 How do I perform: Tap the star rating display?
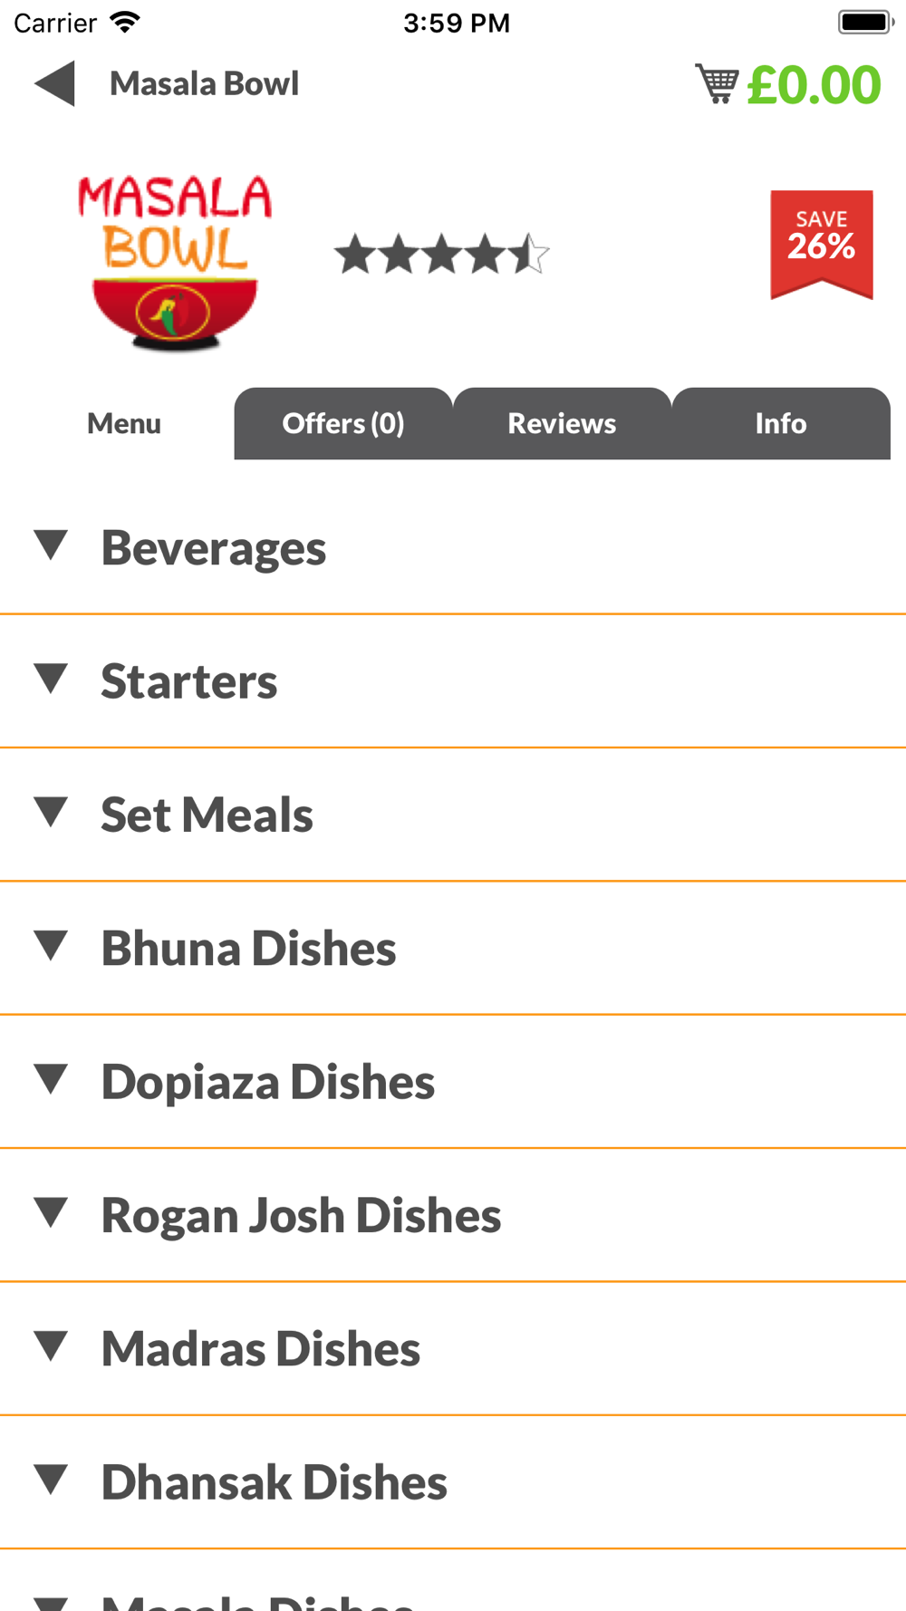[442, 254]
